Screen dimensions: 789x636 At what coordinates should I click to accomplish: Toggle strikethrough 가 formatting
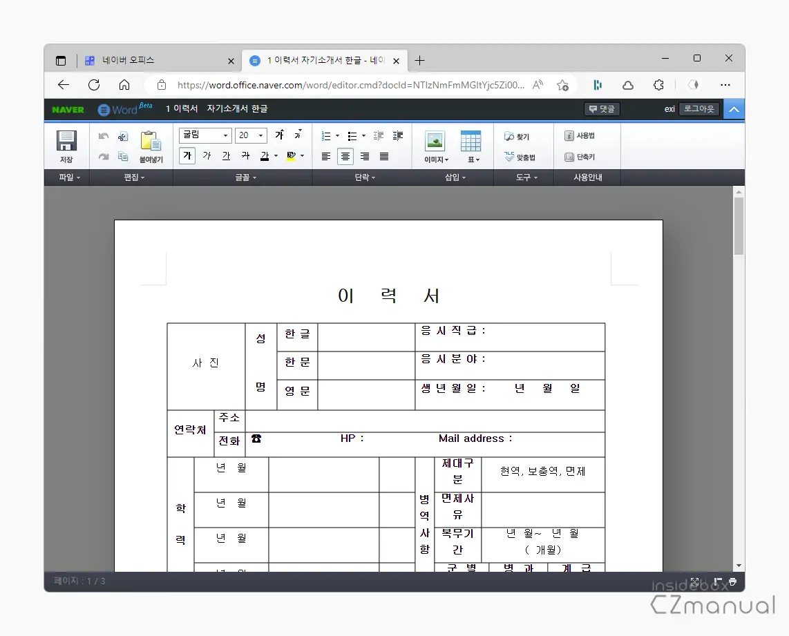click(x=245, y=155)
